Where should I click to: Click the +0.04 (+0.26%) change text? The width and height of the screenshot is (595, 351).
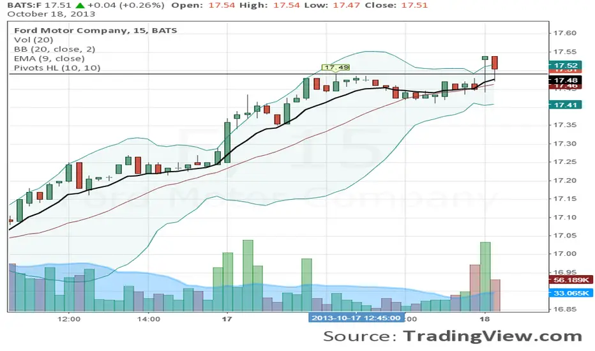[126, 5]
